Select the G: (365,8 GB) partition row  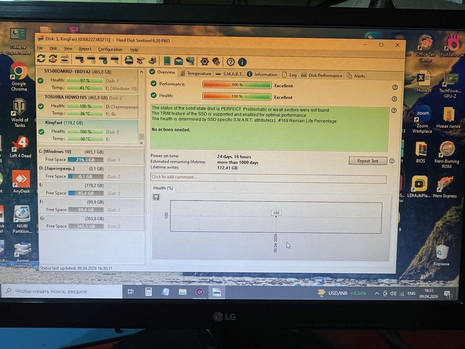tap(91, 222)
